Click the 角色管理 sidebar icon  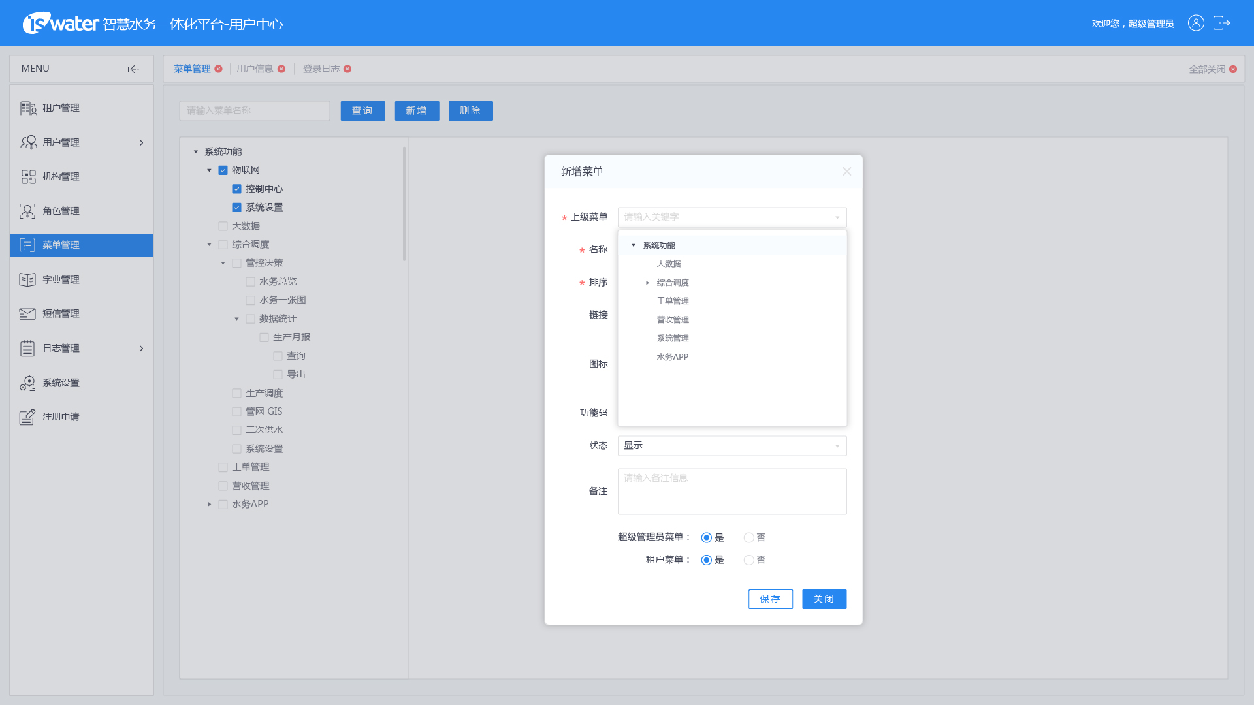pos(27,211)
